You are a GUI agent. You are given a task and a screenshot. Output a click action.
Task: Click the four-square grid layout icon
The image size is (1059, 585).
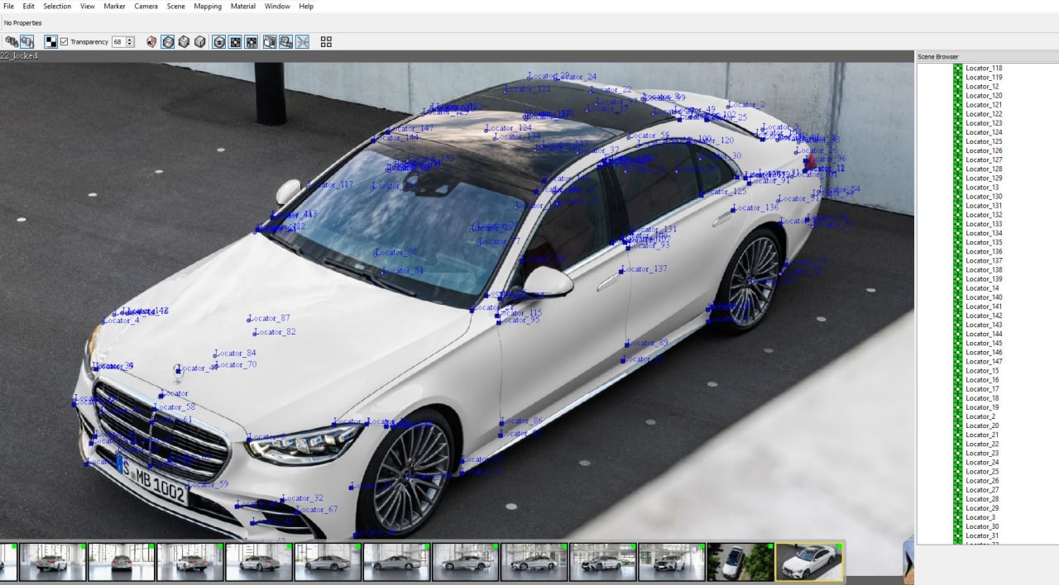(x=326, y=41)
